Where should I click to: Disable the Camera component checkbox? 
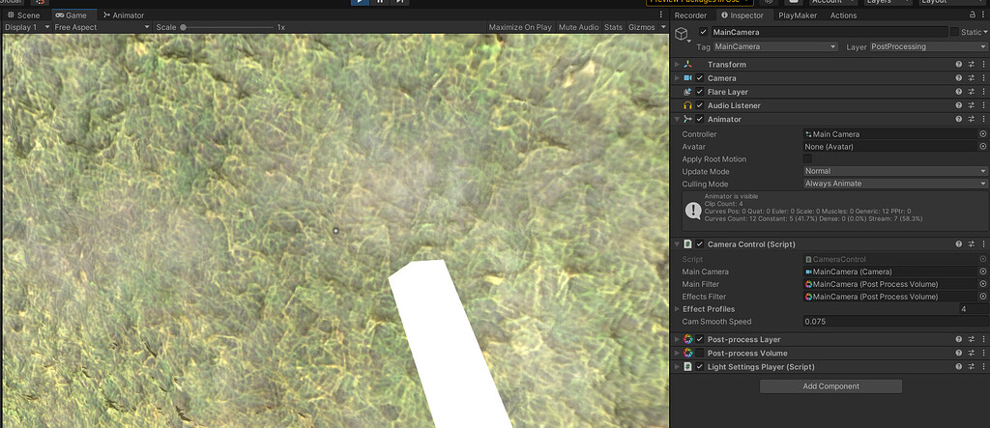pos(700,78)
